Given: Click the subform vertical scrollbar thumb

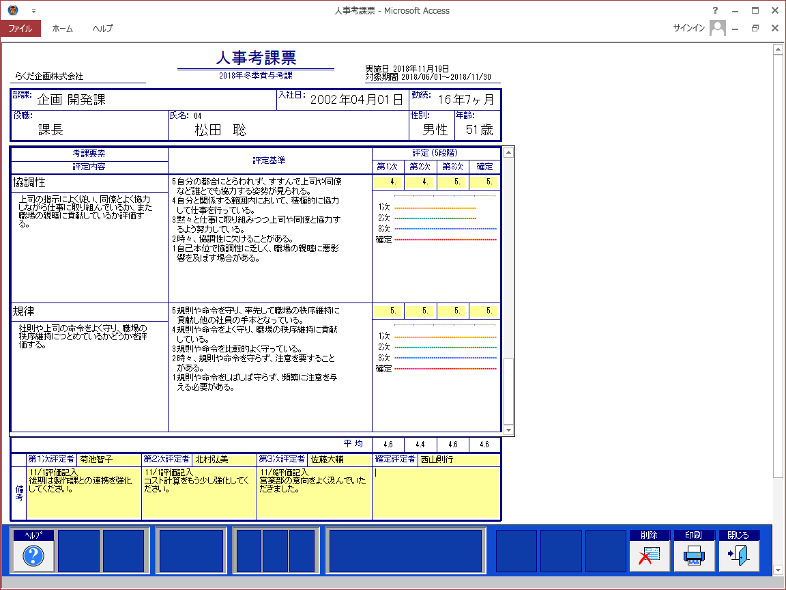Looking at the screenshot, I should coord(508,392).
